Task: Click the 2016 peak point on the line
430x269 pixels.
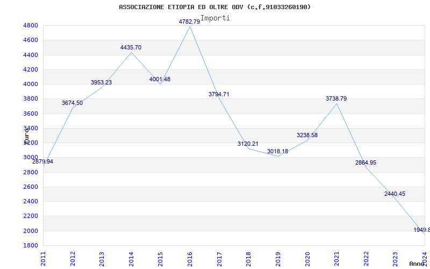Action: [190, 26]
